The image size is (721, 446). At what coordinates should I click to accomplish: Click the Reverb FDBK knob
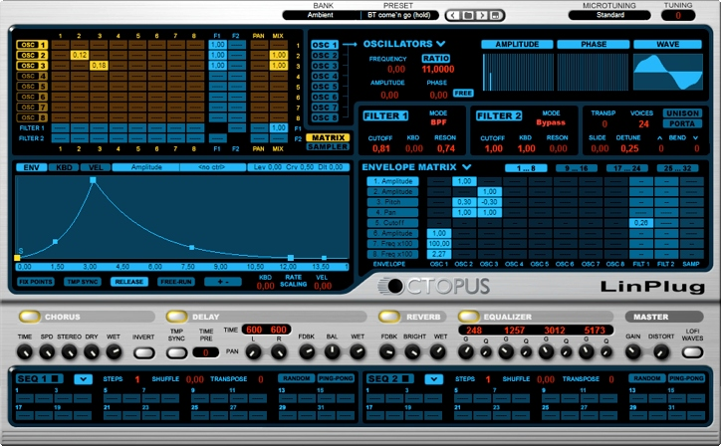(387, 352)
